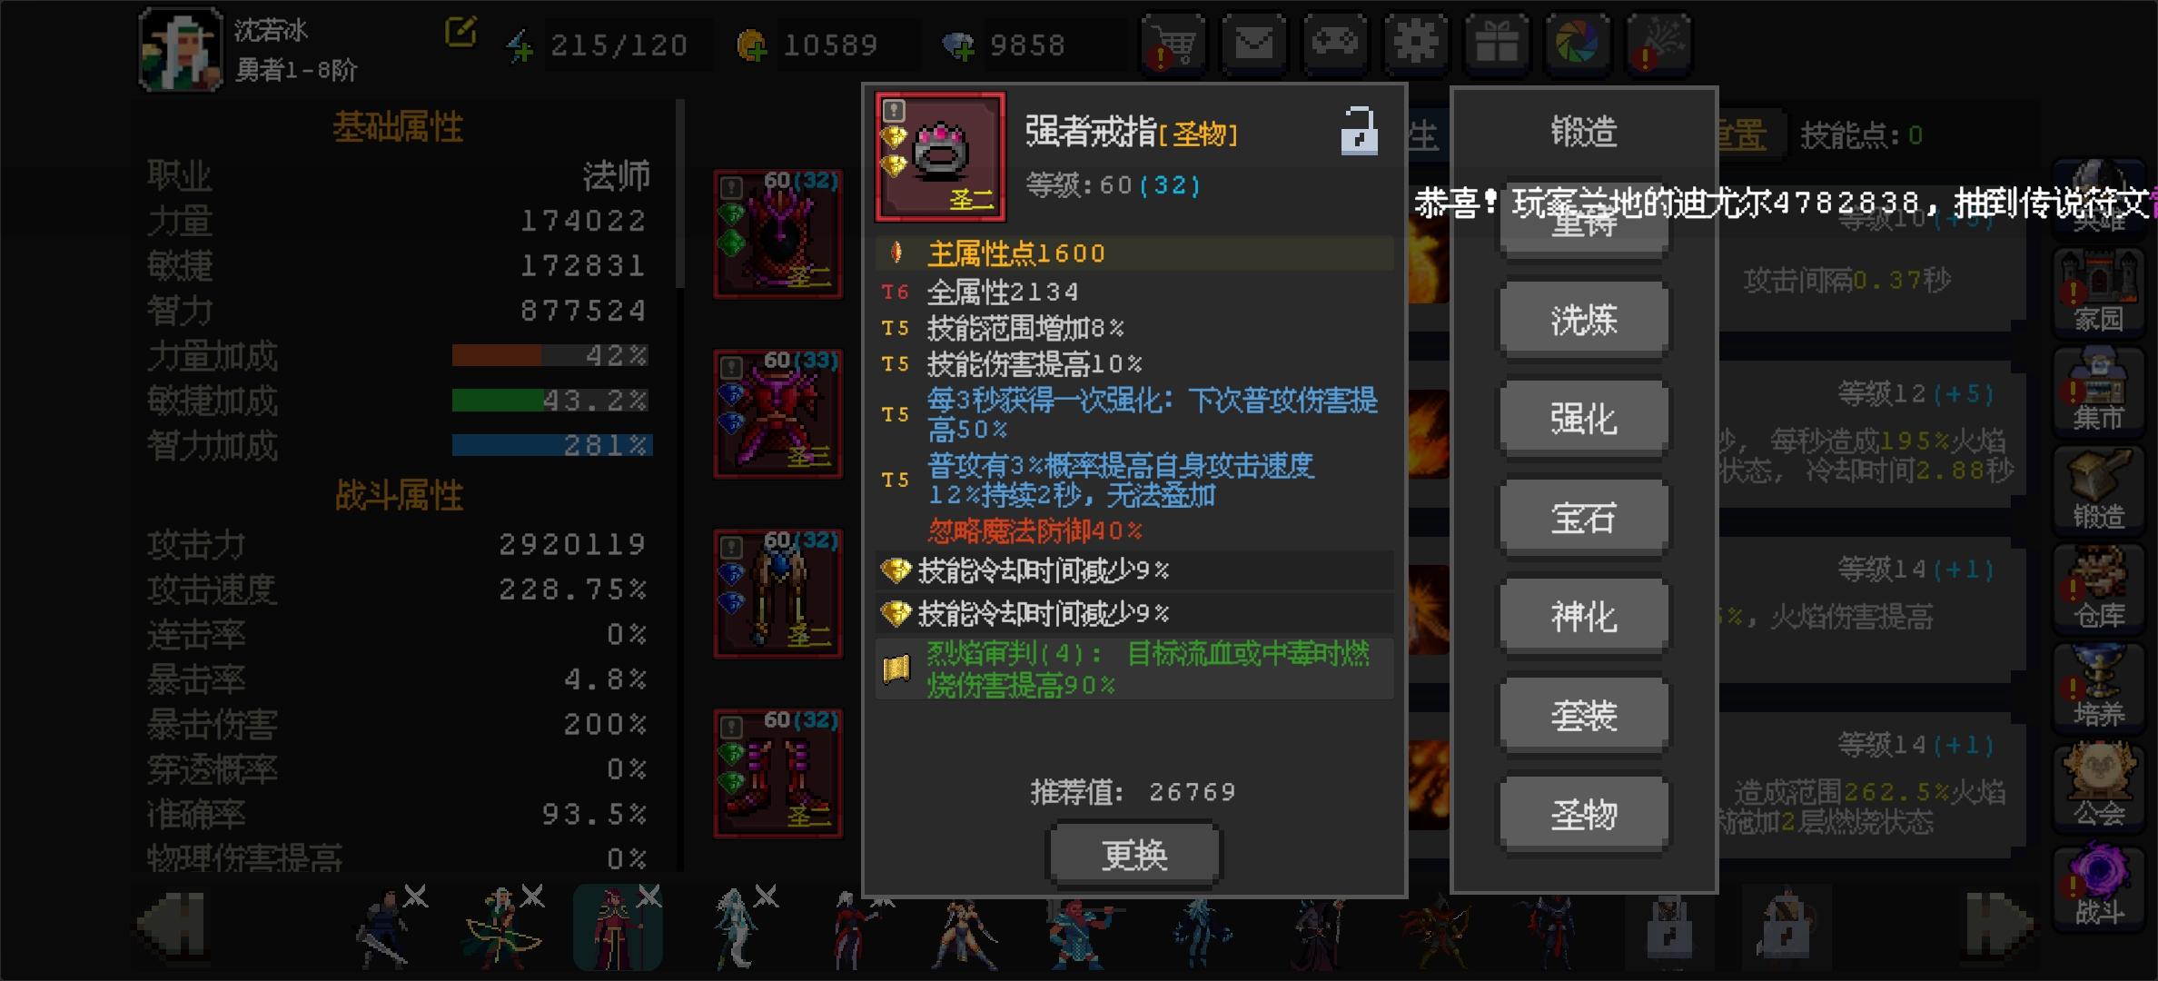The height and width of the screenshot is (981, 2158).
Task: Select 洗炼 in the forge menu
Action: (x=1583, y=320)
